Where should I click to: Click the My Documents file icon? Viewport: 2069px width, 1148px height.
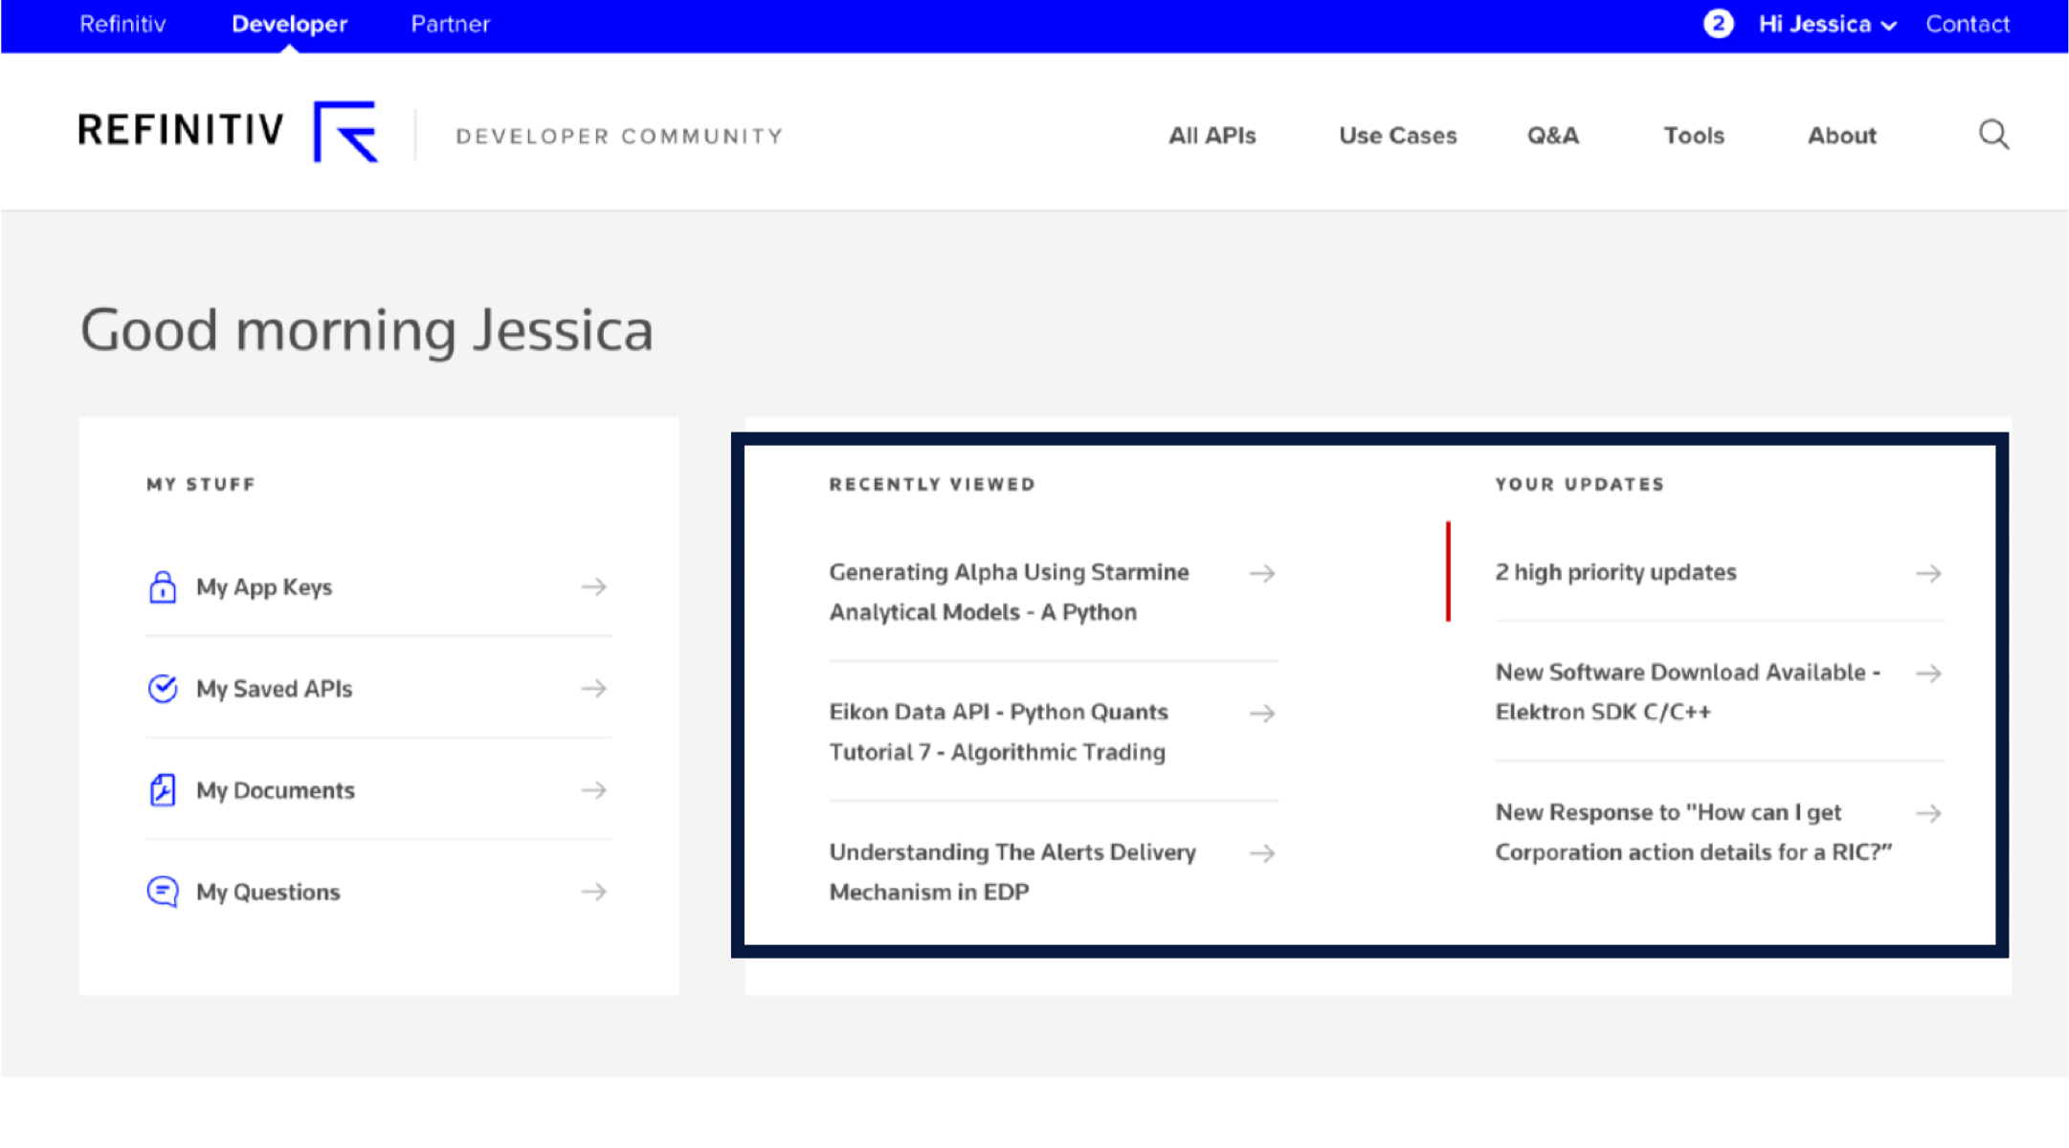(x=163, y=790)
